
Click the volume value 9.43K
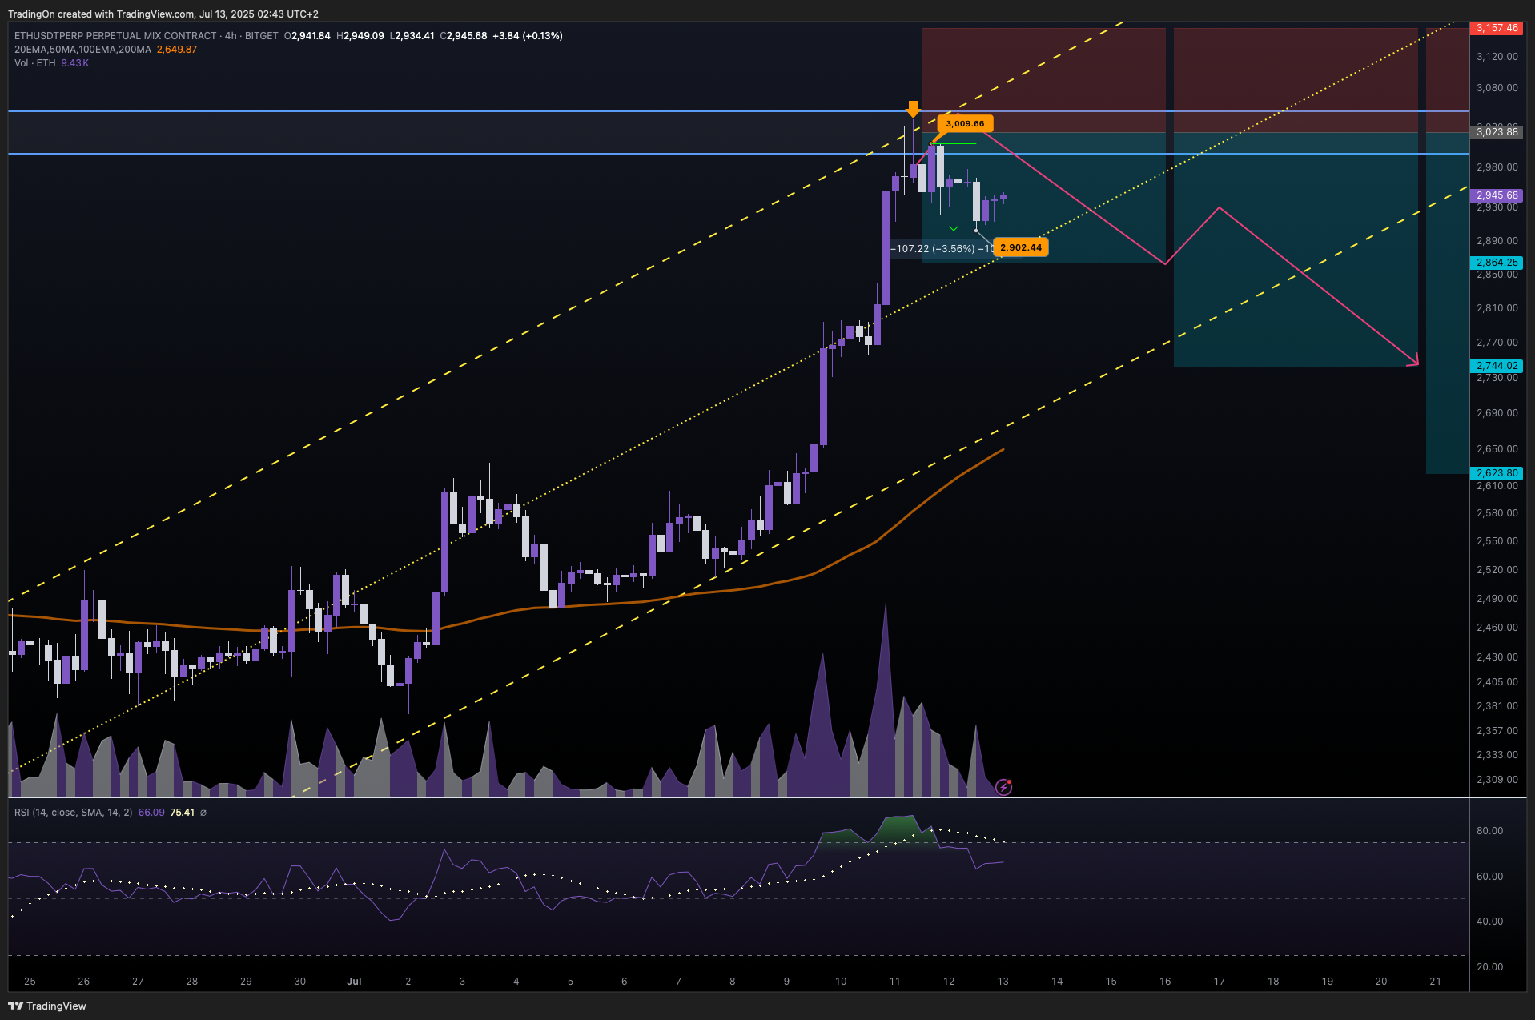[x=75, y=63]
